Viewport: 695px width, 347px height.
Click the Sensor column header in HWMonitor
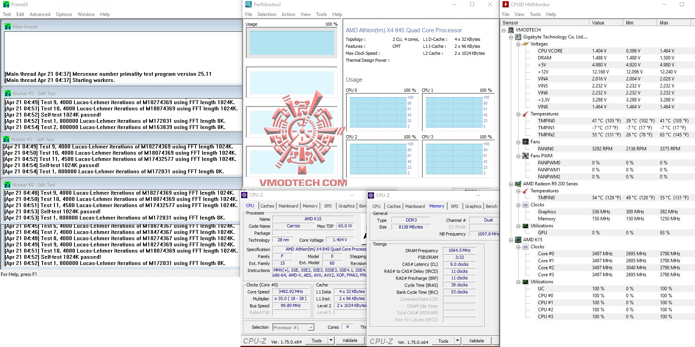545,23
